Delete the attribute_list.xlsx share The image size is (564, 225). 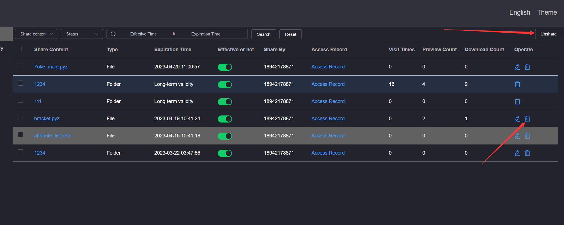click(527, 136)
